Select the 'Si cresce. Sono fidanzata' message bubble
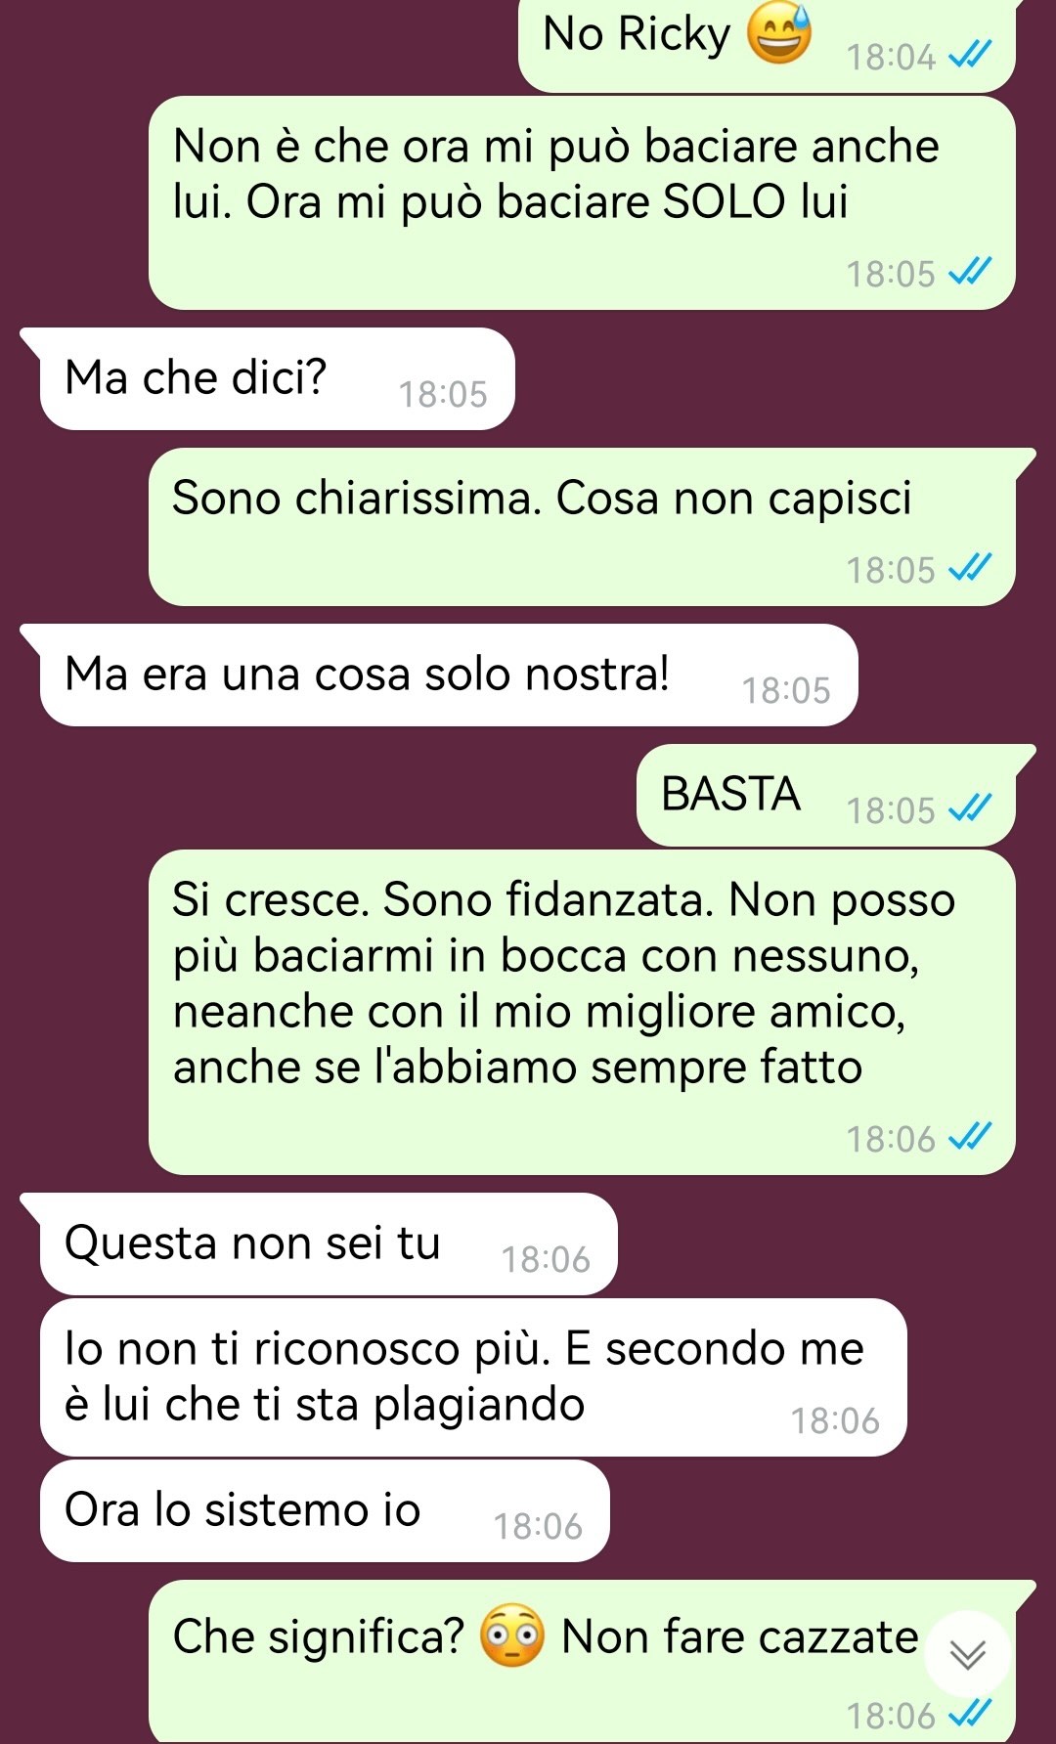 582,1012
